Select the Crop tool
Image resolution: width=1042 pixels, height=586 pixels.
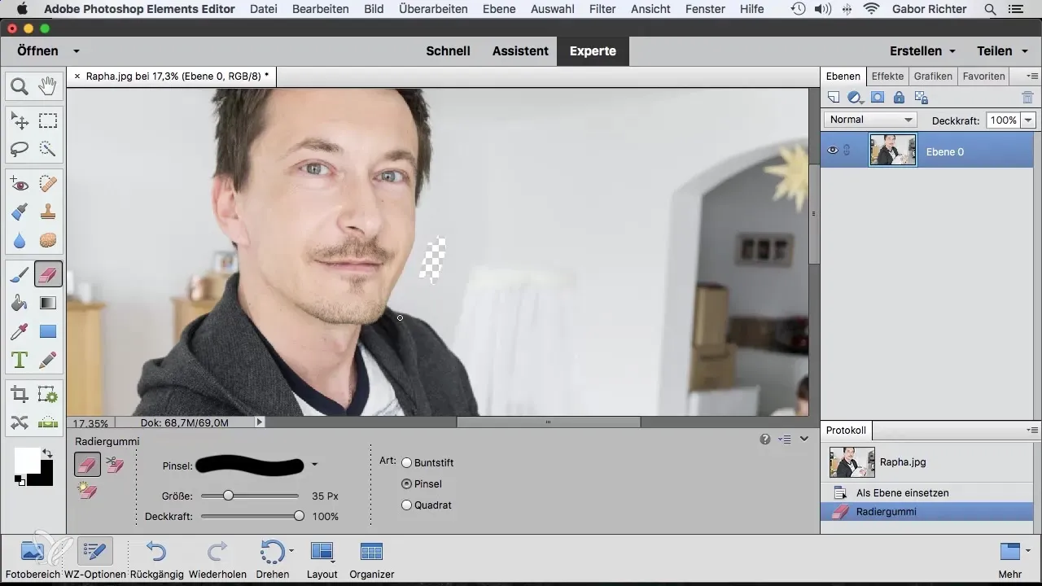tap(20, 395)
